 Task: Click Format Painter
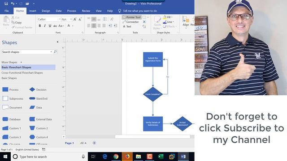coord(22,27)
